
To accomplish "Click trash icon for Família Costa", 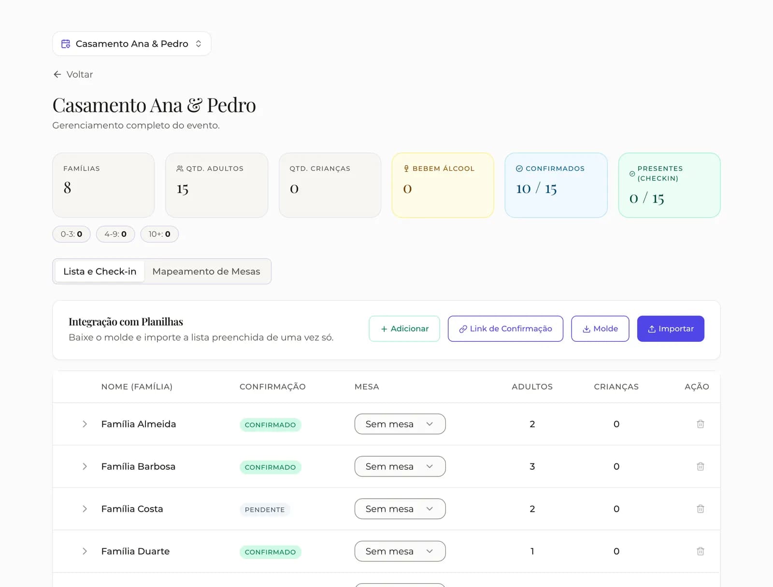I will (700, 509).
